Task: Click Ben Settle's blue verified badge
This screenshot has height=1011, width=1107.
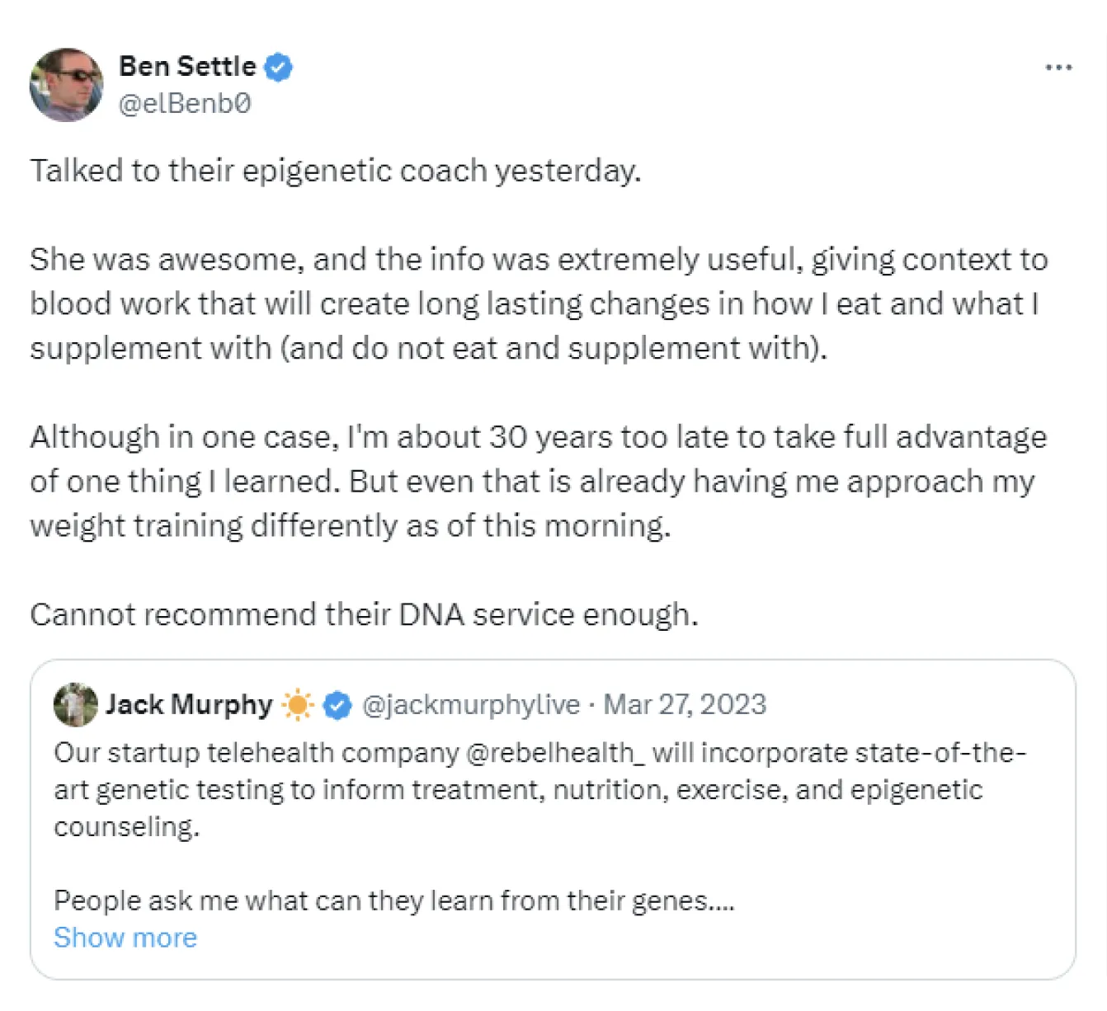Action: click(x=278, y=68)
